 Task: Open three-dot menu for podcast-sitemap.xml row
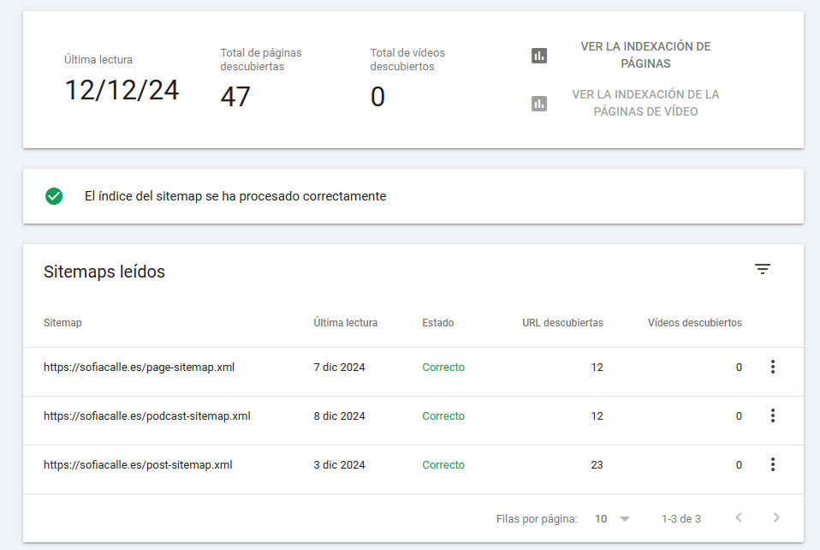[772, 416]
